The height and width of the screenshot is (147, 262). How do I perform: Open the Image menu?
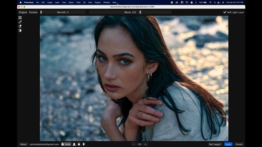point(50,2)
